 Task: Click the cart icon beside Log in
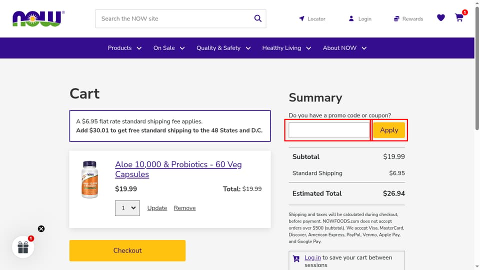point(296,259)
